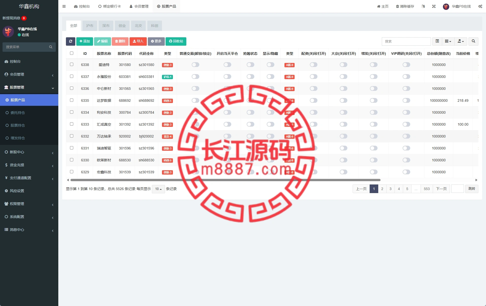Screen dimensions: 486x306
Task: Toggle 配资 switch for 中仑新材 row
Action: (x=314, y=89)
